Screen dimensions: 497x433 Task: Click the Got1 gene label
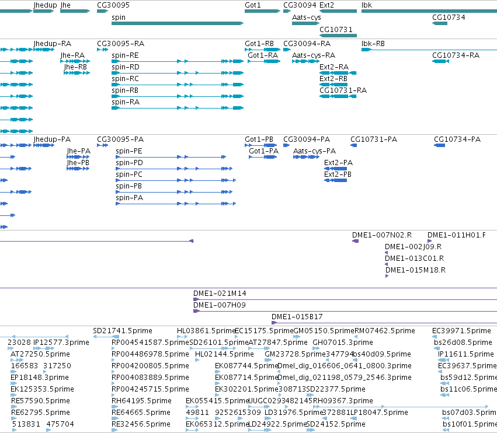(x=253, y=5)
